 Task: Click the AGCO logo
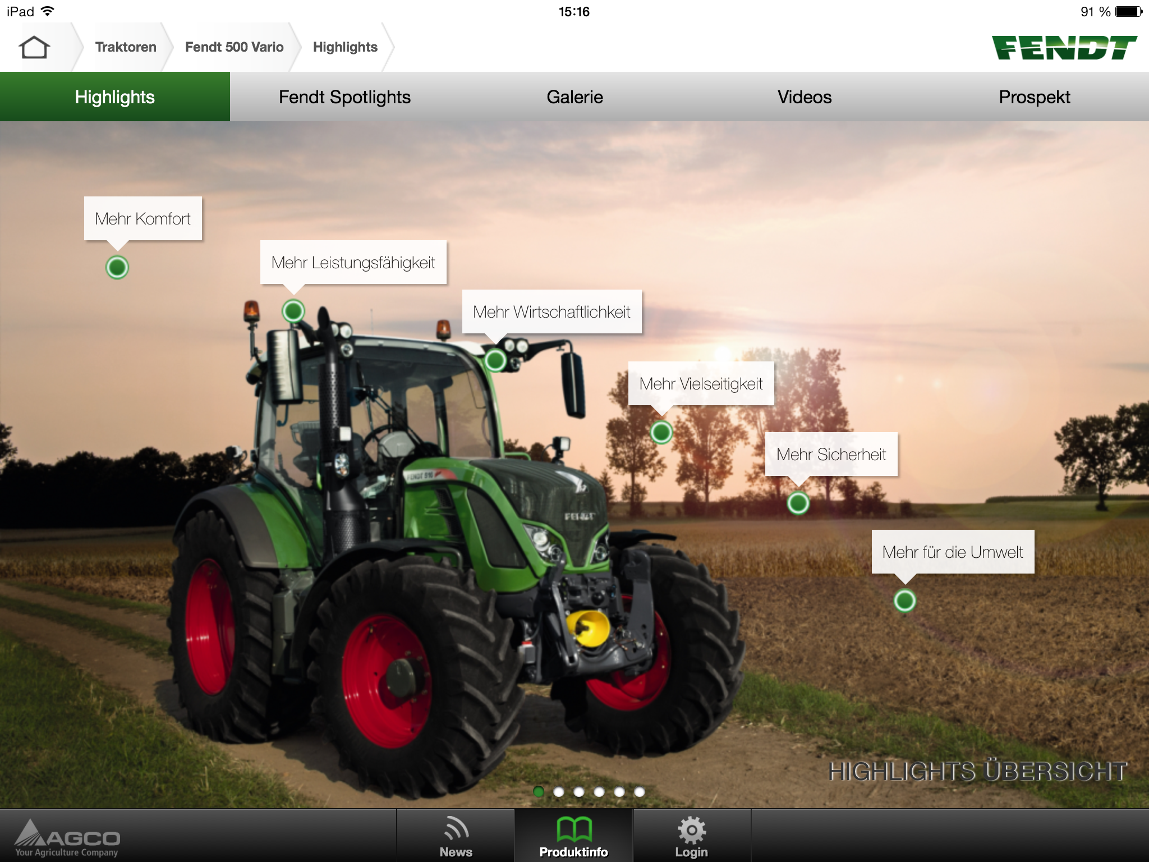(x=67, y=838)
